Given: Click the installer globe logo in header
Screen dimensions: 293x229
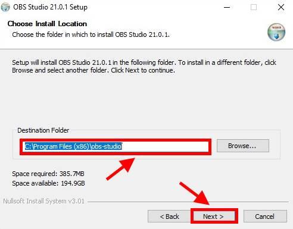Looking at the screenshot, I should point(276,32).
